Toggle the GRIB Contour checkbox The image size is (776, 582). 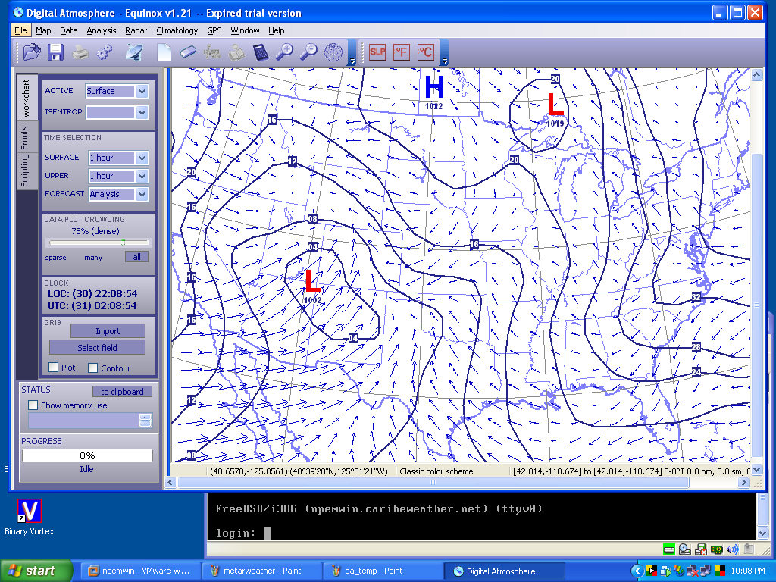pyautogui.click(x=92, y=368)
